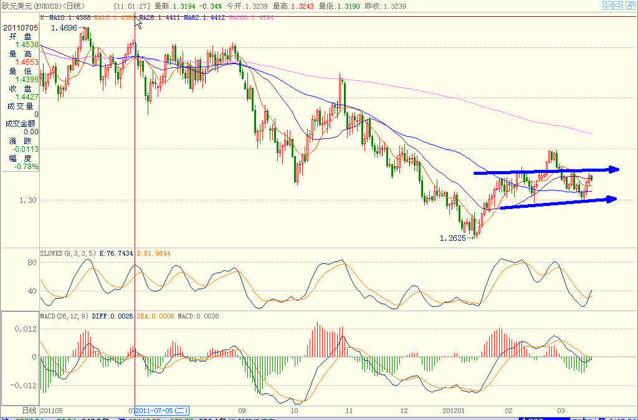Viewport: 638px width, 420px height.
Task: Click the 日线 period label on time axis
Action: [29, 411]
